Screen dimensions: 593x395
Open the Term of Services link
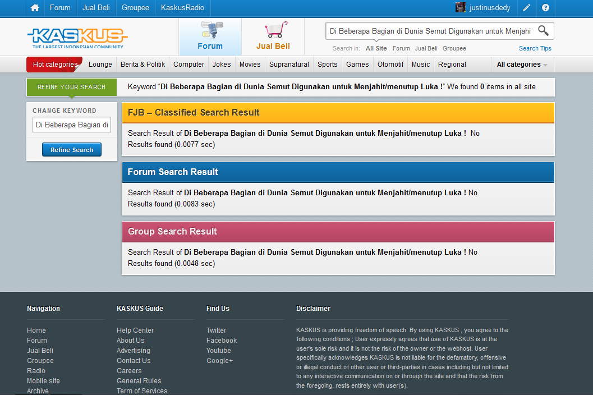142,391
